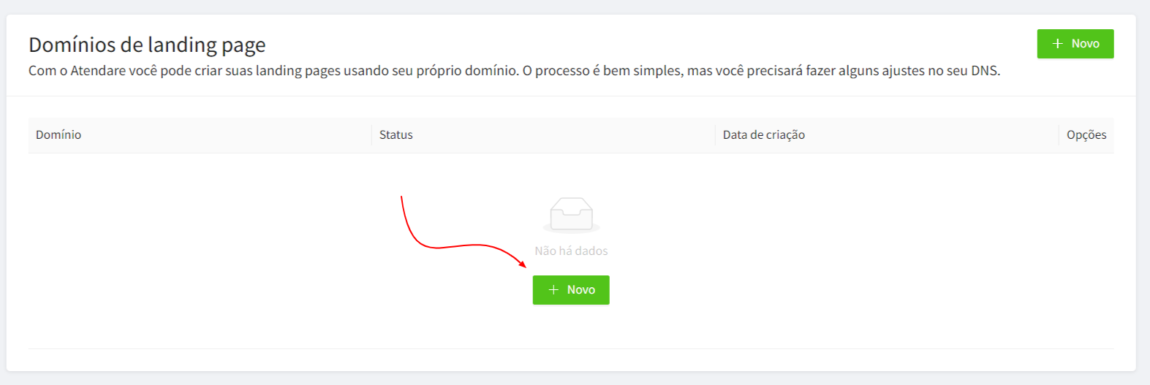Click the divider between Status and Data de criação
The height and width of the screenshot is (385, 1150).
pos(715,135)
